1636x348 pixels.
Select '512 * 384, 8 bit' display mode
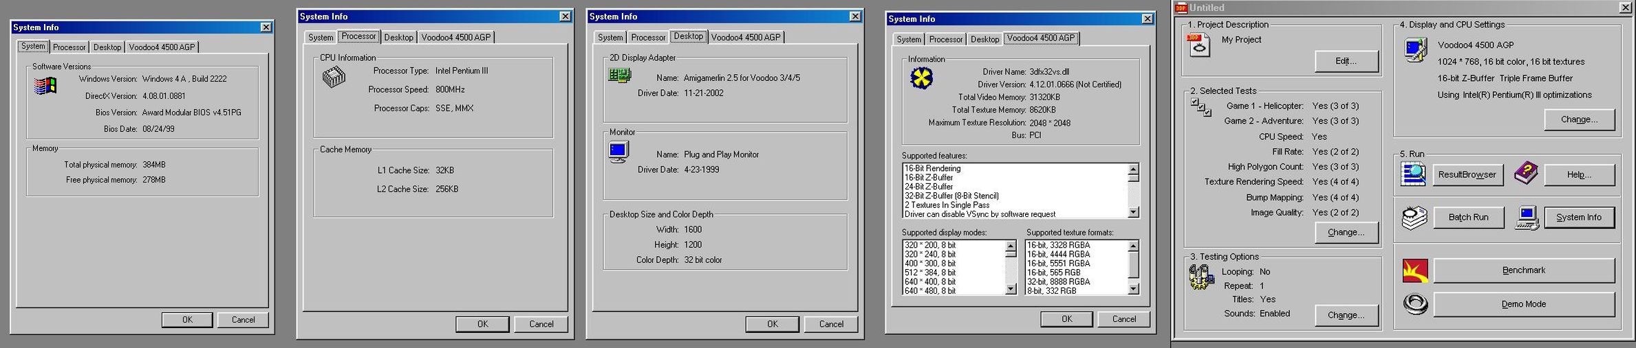pyautogui.click(x=930, y=273)
